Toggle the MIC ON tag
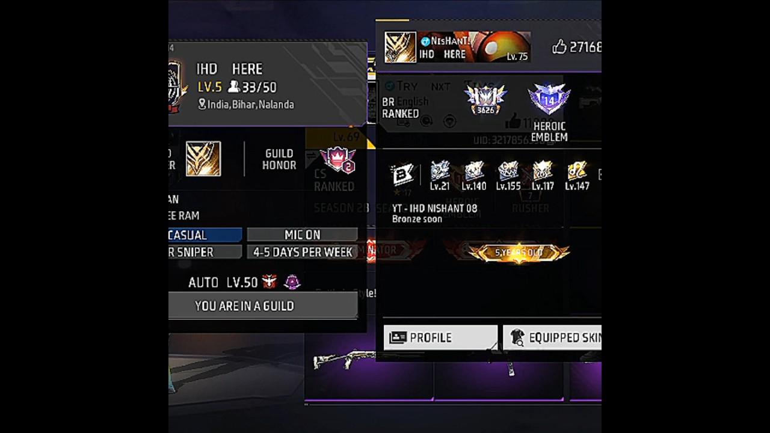The image size is (770, 433). coord(303,235)
